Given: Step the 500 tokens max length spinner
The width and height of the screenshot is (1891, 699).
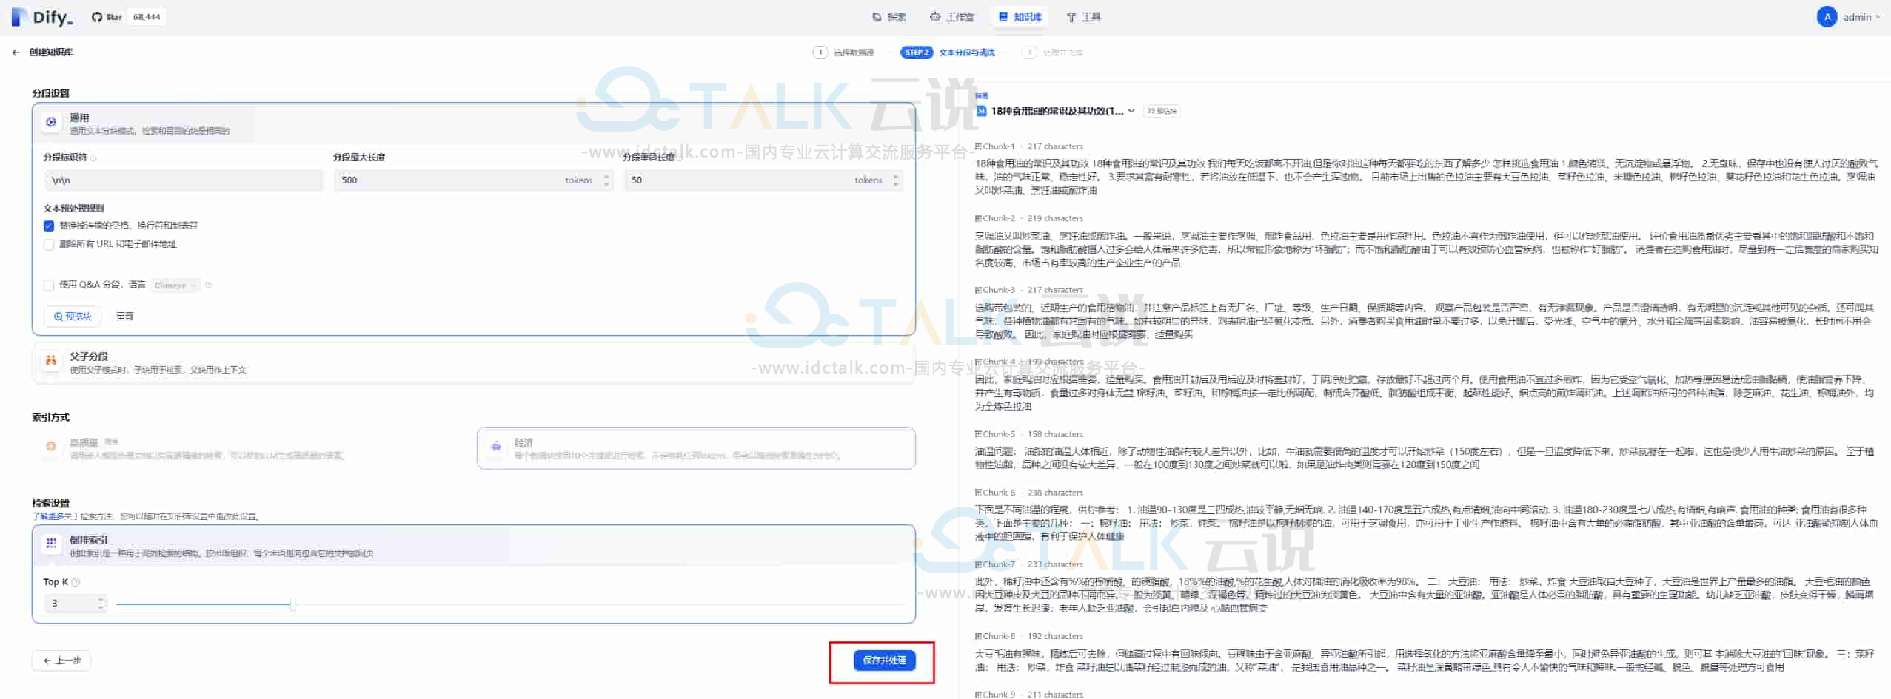Looking at the screenshot, I should coord(607,180).
